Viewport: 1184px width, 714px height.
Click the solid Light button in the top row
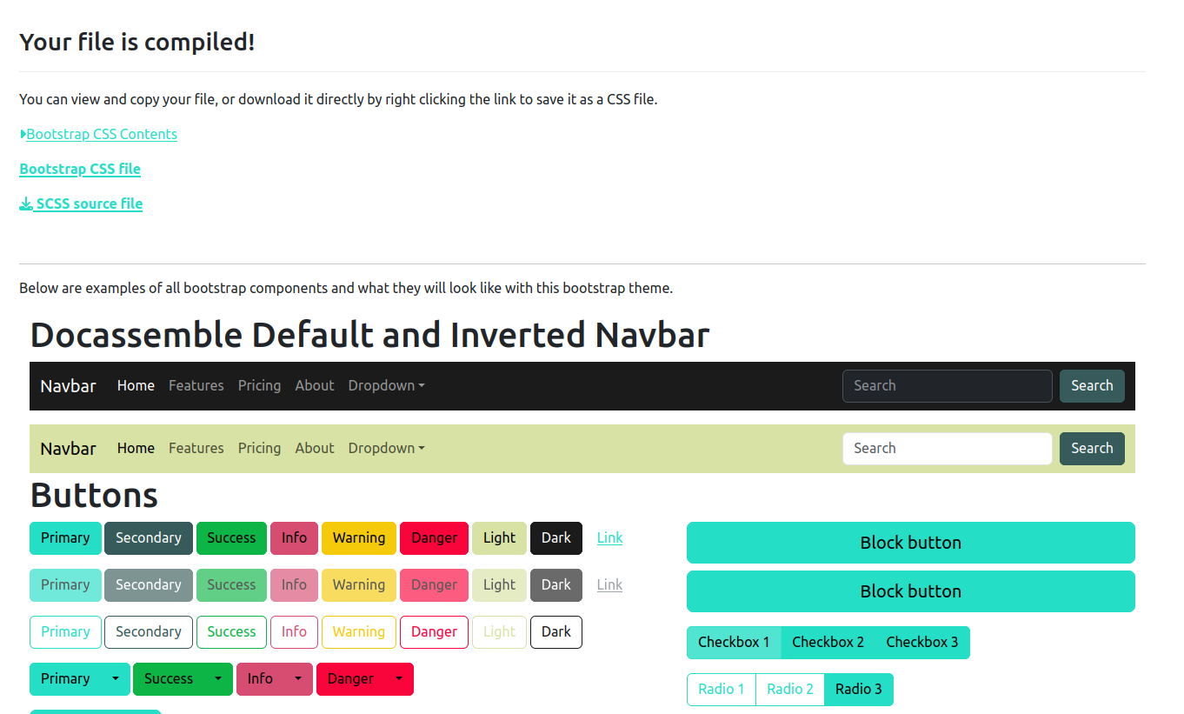[x=499, y=538]
